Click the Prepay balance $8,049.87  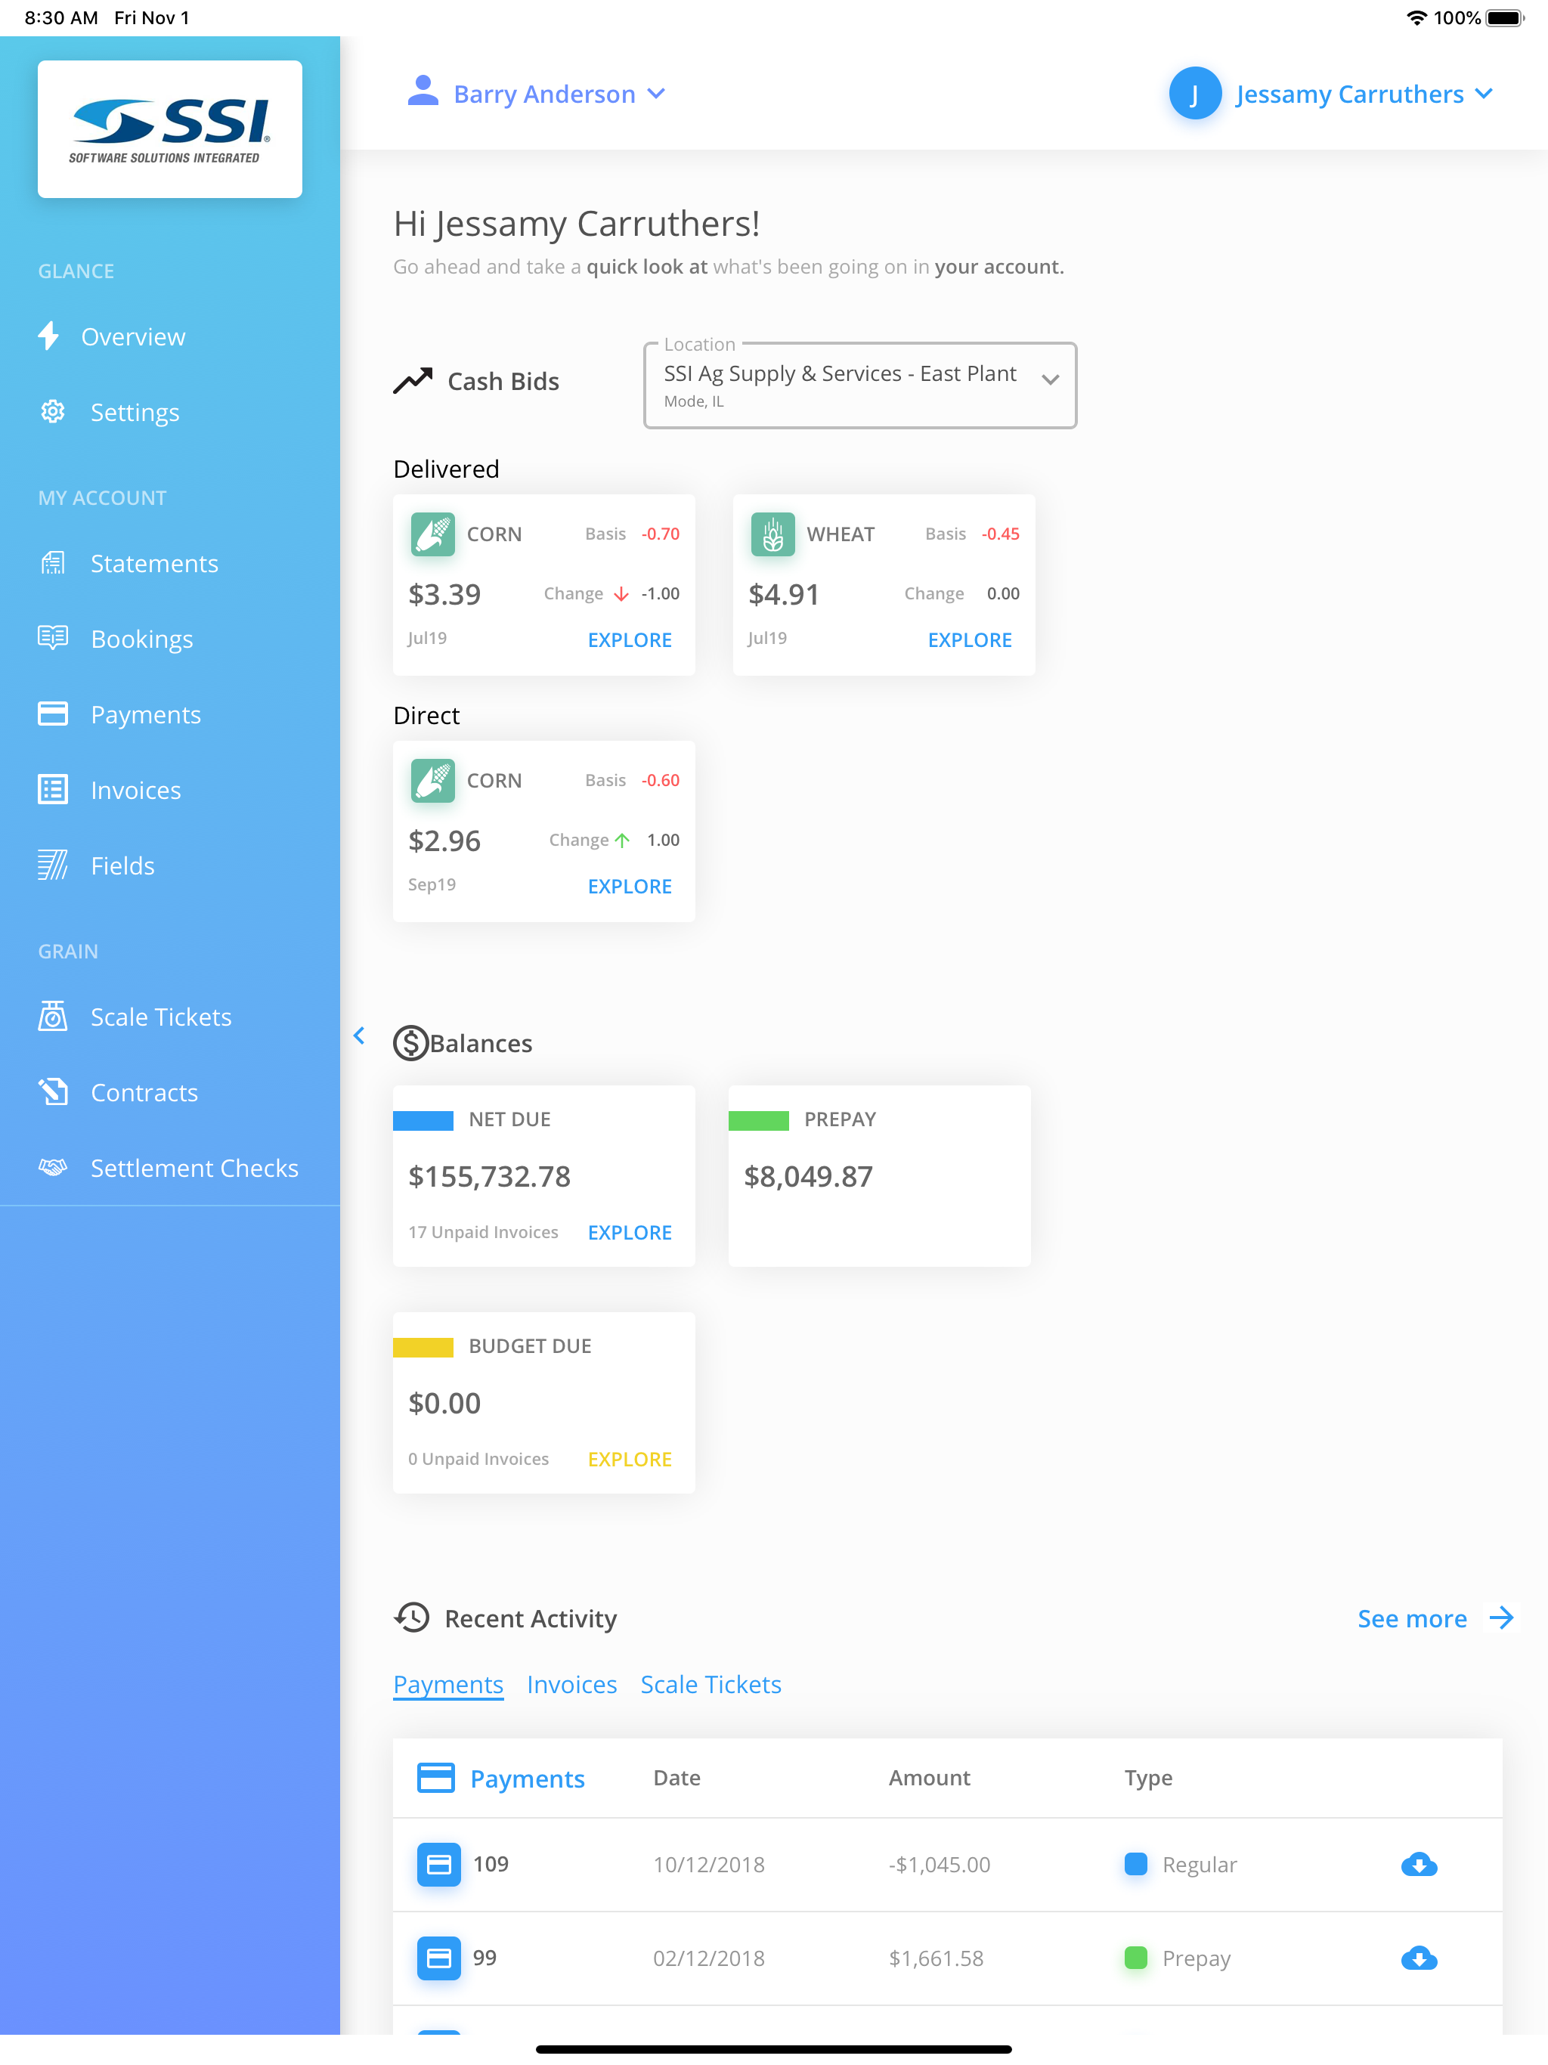click(809, 1177)
